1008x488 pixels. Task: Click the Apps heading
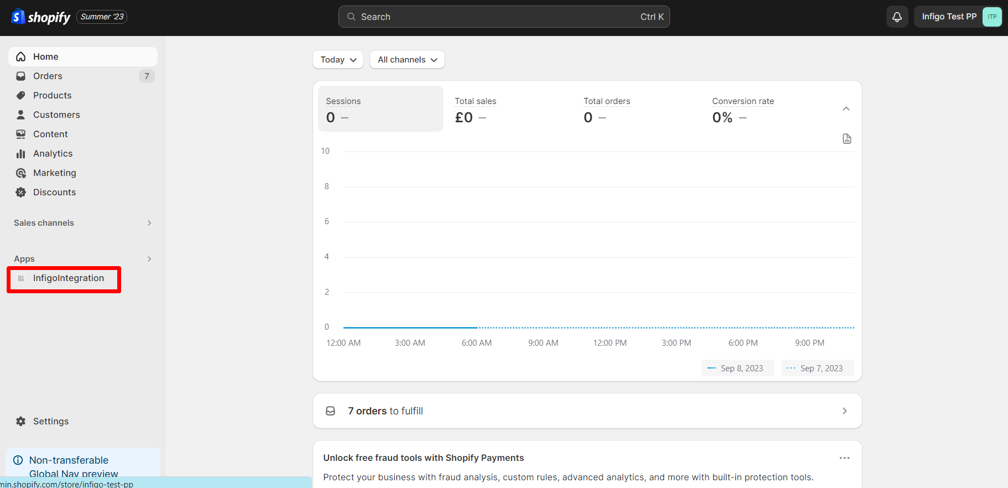[24, 259]
